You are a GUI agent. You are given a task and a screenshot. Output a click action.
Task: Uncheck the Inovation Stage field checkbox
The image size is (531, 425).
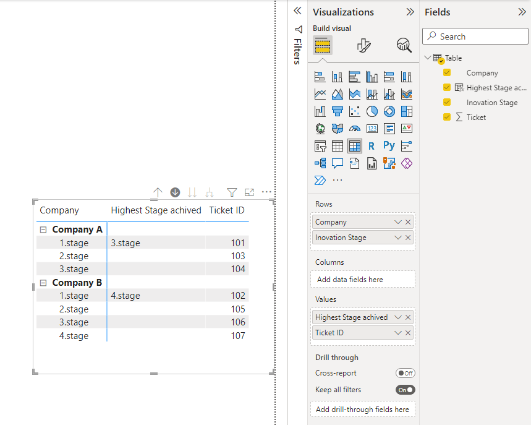(447, 102)
